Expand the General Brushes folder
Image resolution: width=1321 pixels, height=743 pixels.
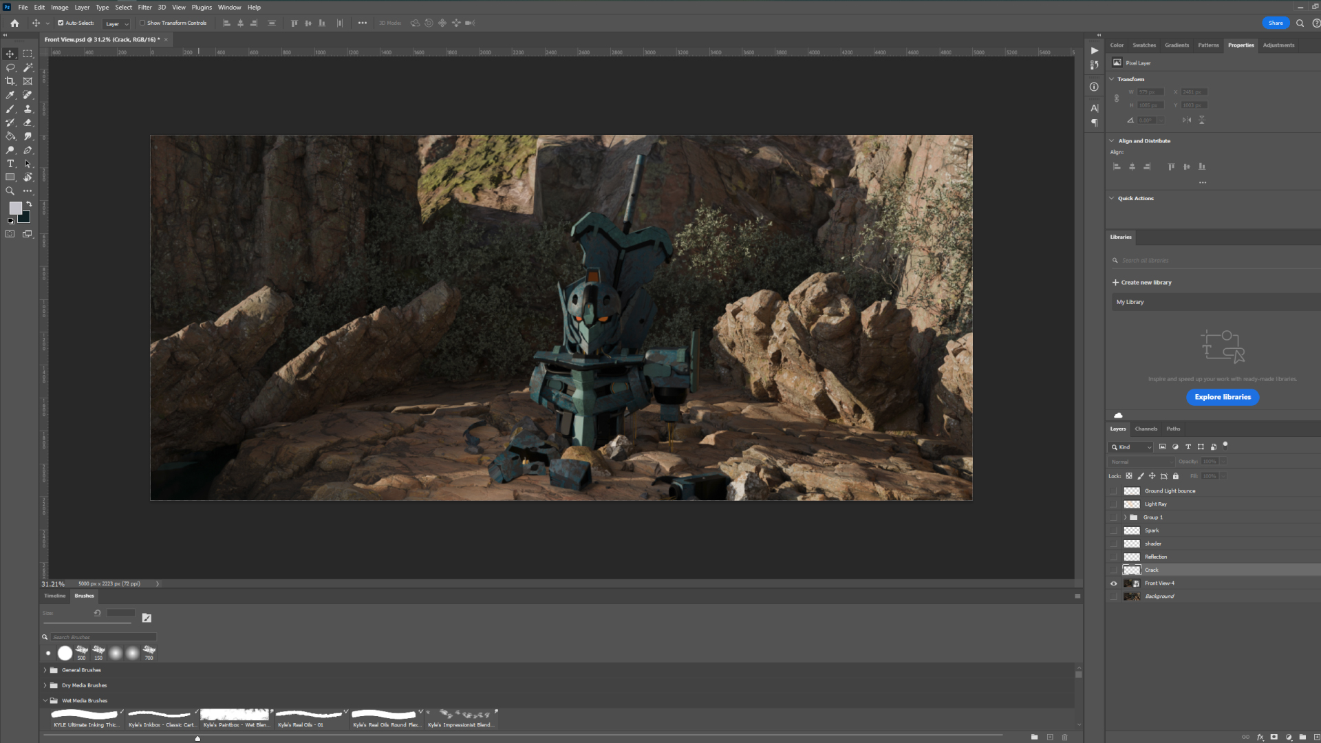45,670
